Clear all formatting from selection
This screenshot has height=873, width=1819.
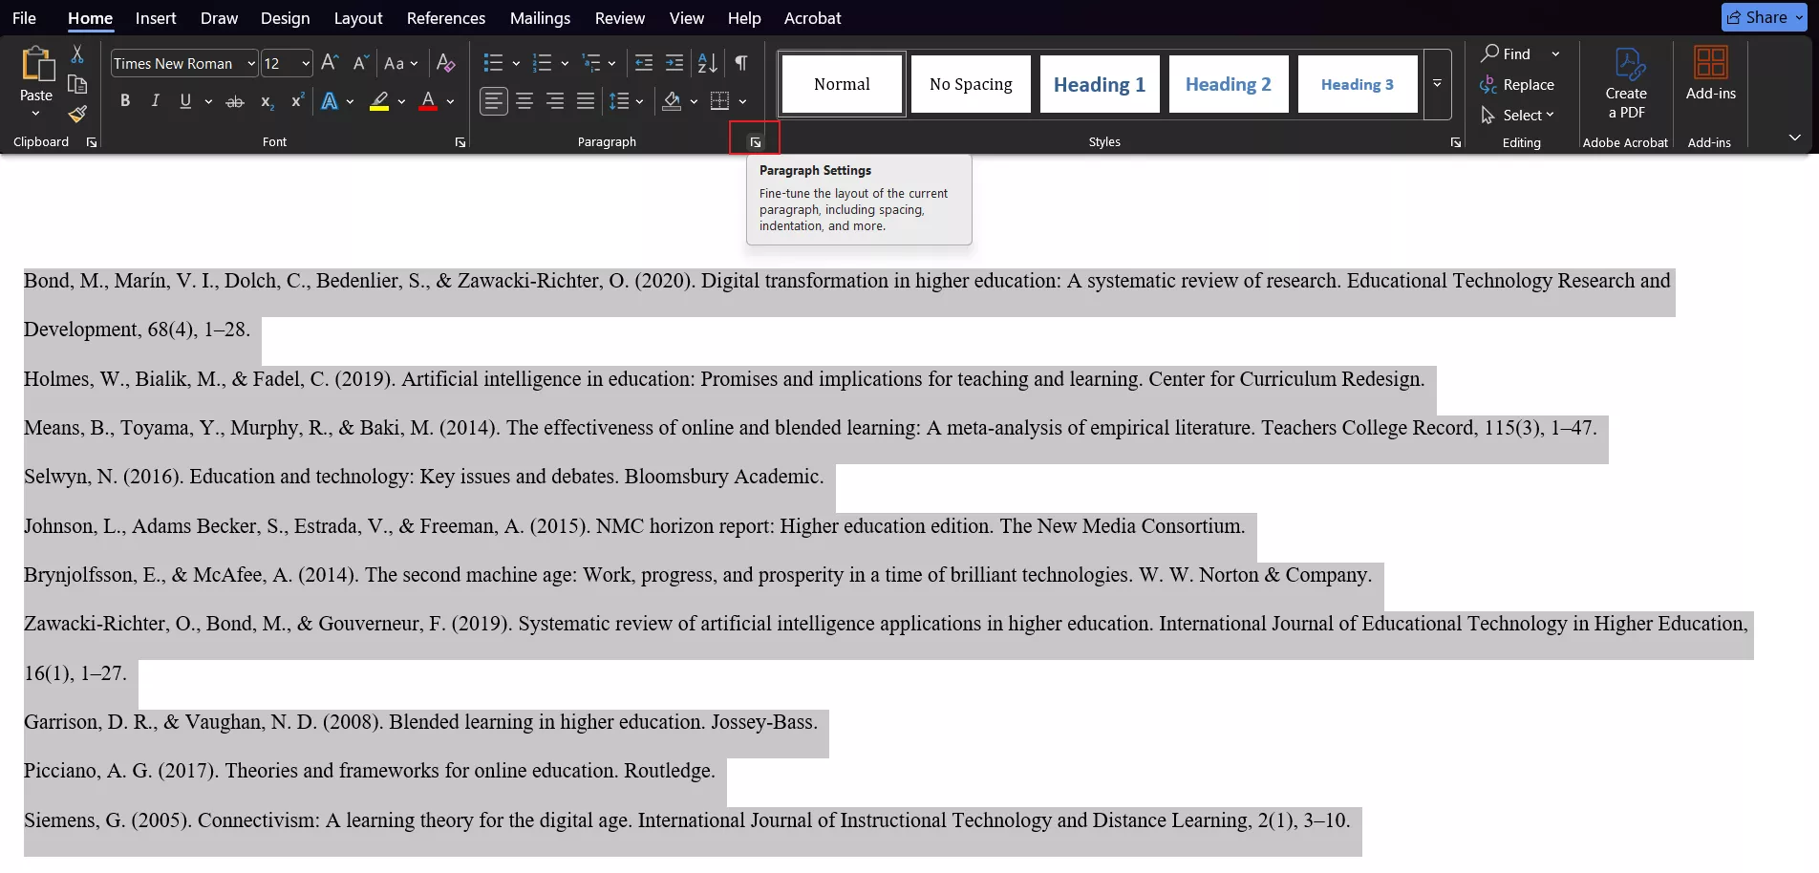pyautogui.click(x=445, y=63)
